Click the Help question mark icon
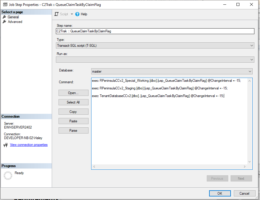Screen dimensions: 260x200 pos(77,14)
